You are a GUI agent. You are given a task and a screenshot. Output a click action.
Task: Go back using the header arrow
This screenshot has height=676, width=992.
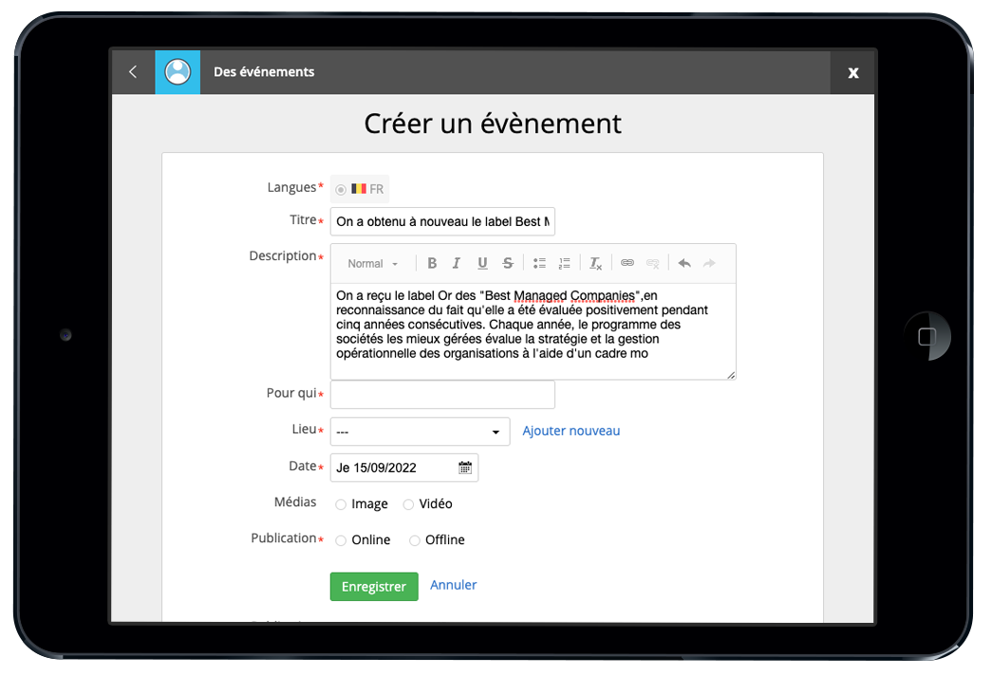133,72
